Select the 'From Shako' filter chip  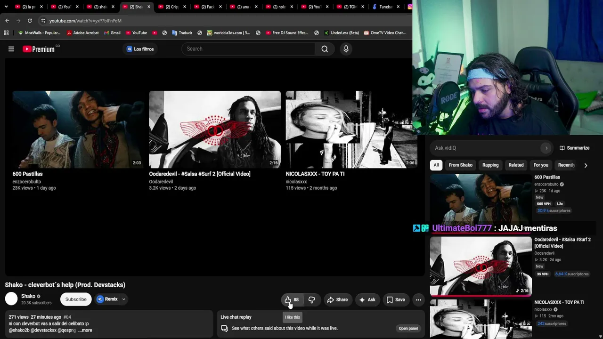click(x=460, y=165)
